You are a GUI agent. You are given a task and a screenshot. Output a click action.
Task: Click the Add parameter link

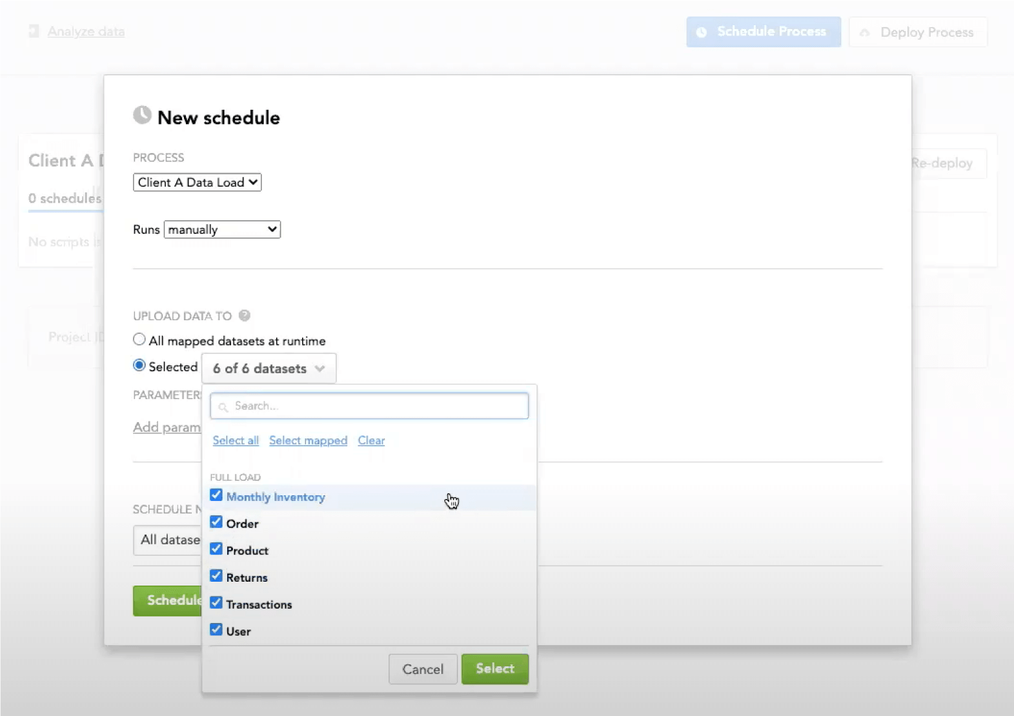(x=167, y=427)
